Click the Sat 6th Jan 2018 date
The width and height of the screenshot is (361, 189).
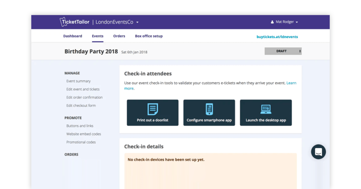[x=134, y=52]
